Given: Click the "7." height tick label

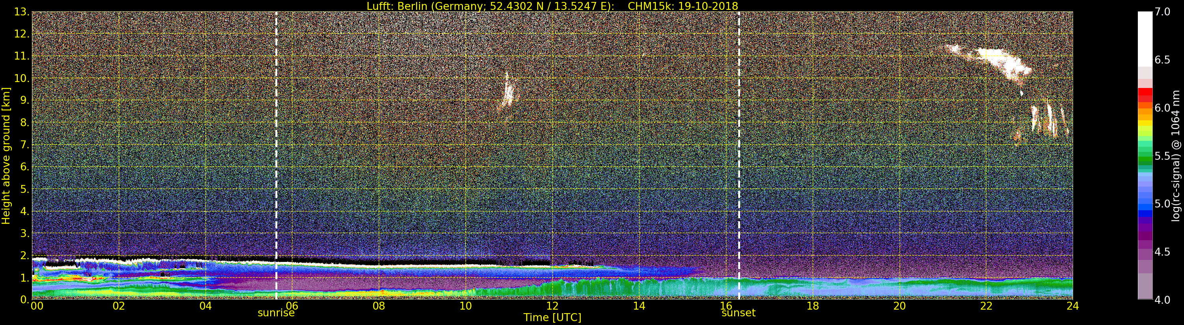Looking at the screenshot, I should (24, 145).
